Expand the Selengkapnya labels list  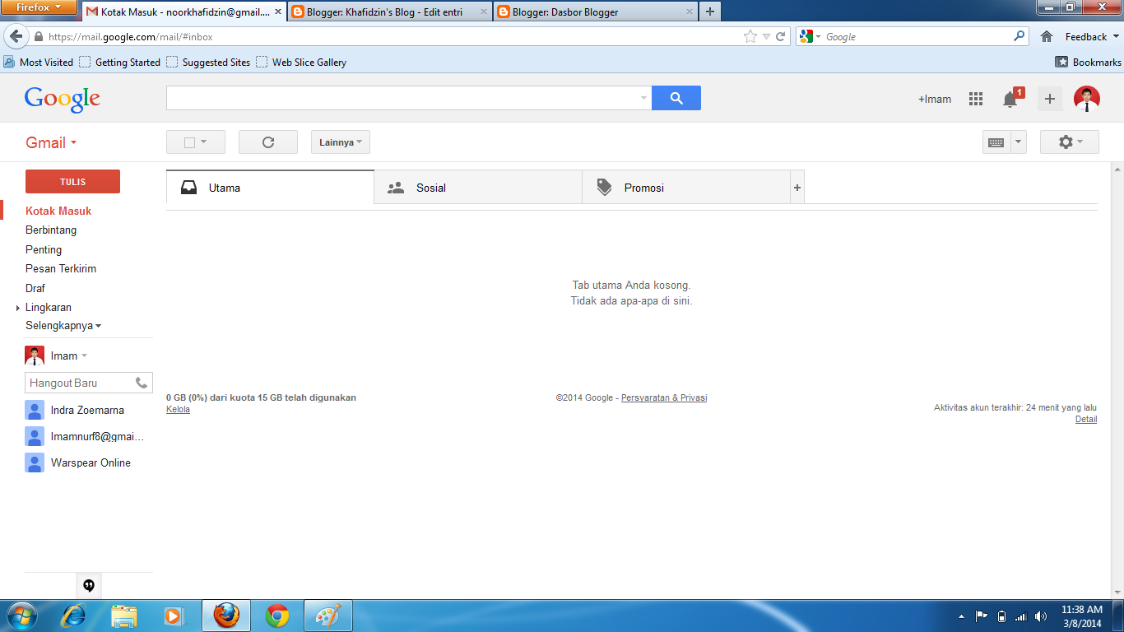(63, 326)
